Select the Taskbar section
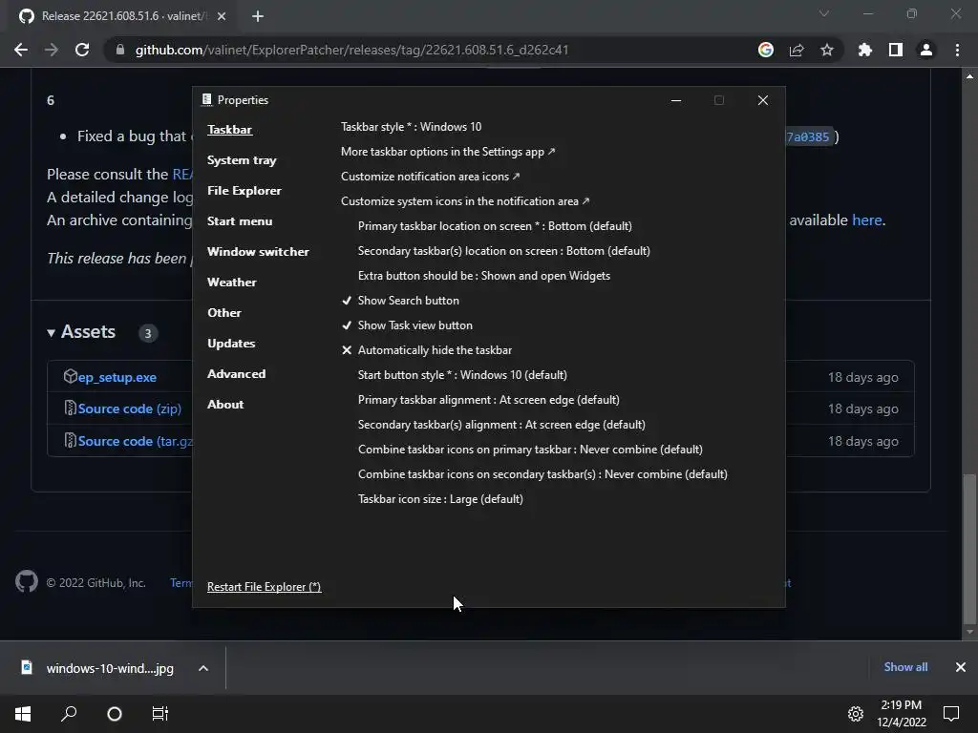 [x=229, y=130]
